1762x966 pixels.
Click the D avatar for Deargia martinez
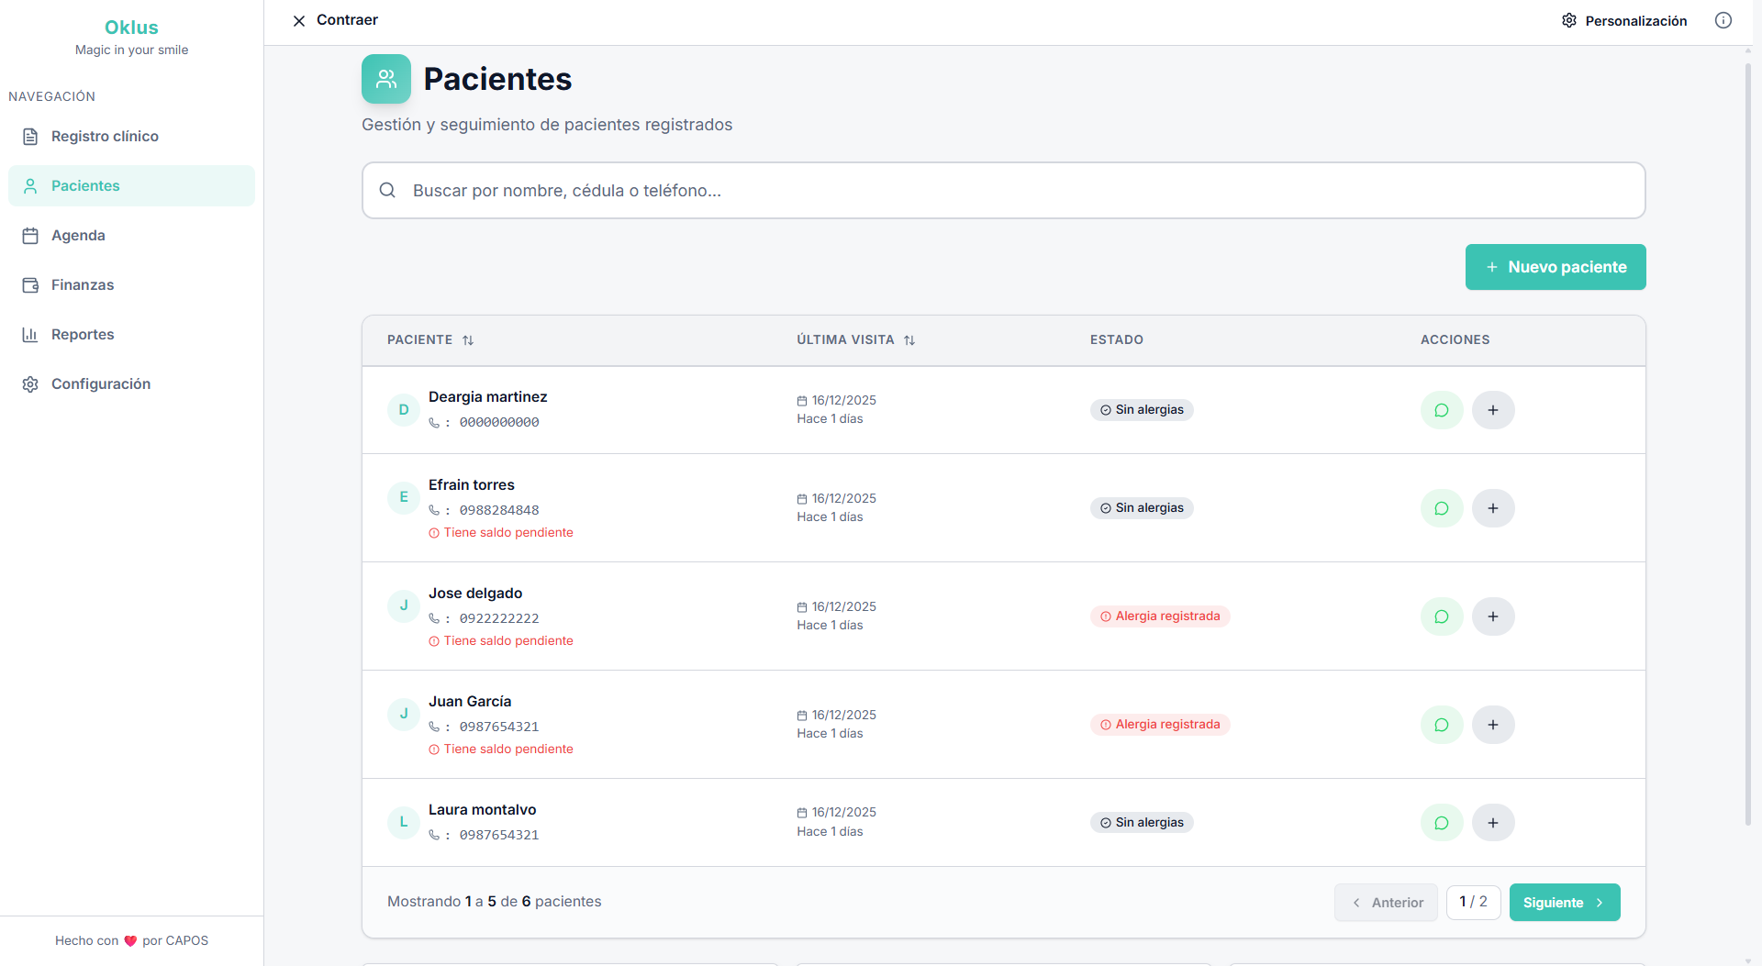click(403, 410)
